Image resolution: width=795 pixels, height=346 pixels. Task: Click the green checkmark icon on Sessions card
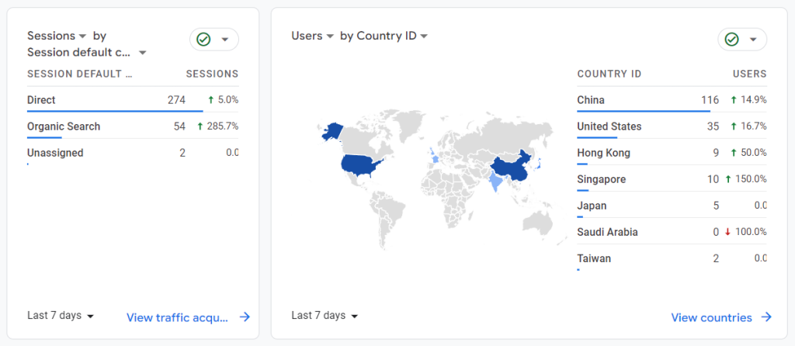[x=203, y=40]
